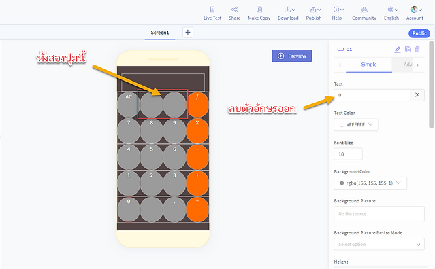This screenshot has width=435, height=269.
Task: Click the Font Size field
Action: coord(348,154)
